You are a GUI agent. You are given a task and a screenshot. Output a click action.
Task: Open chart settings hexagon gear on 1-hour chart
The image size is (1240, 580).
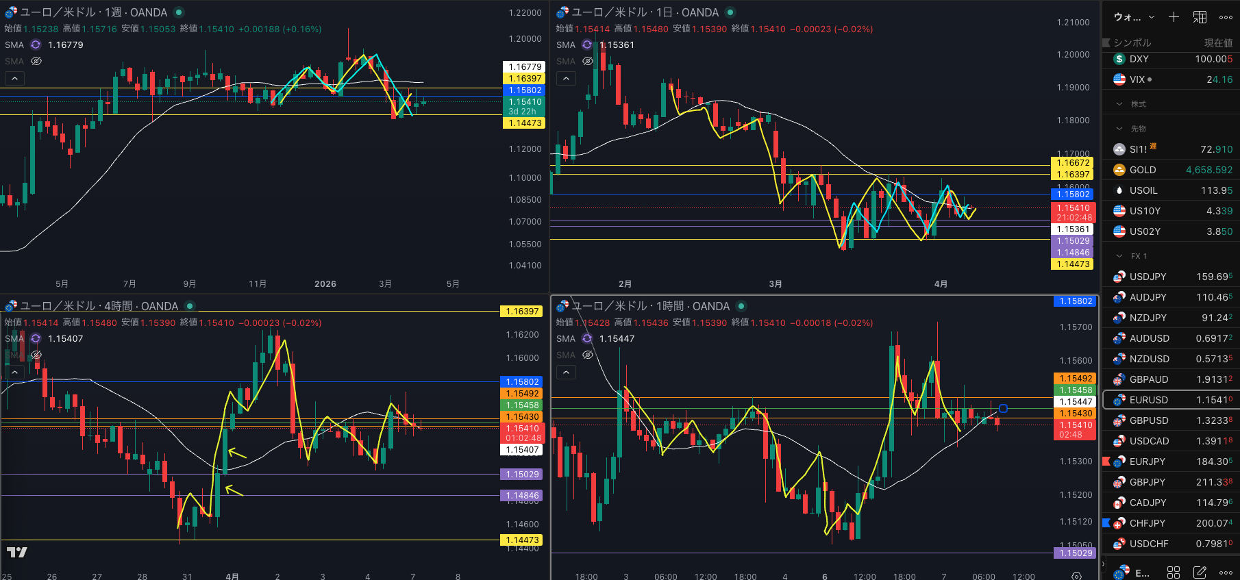point(1076,576)
